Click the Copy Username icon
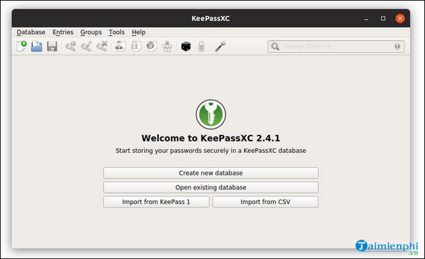The image size is (425, 259). (x=120, y=46)
